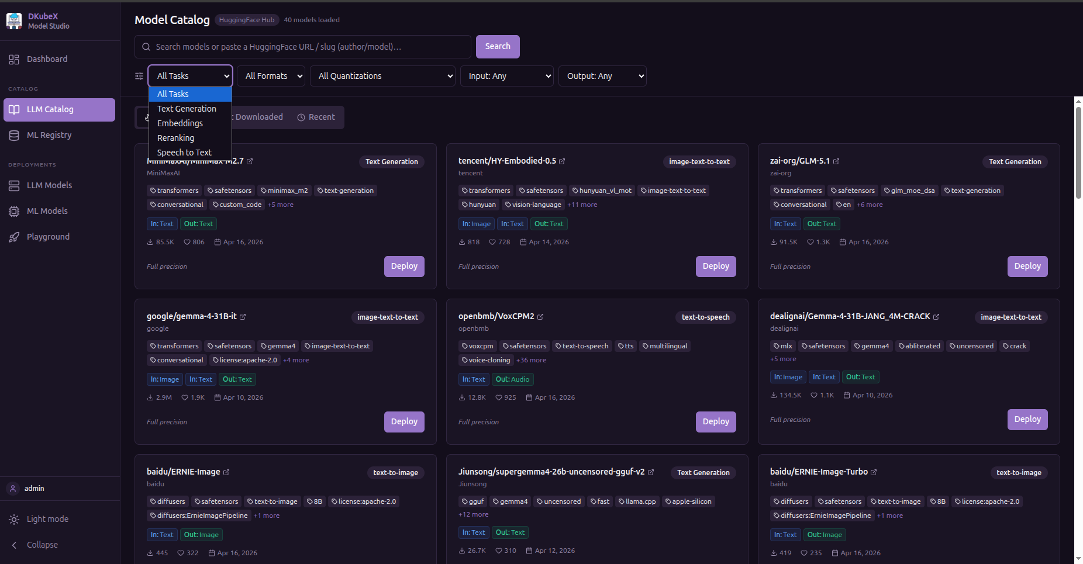Click the calendar icon beside Apr 14, 2026

tap(523, 242)
